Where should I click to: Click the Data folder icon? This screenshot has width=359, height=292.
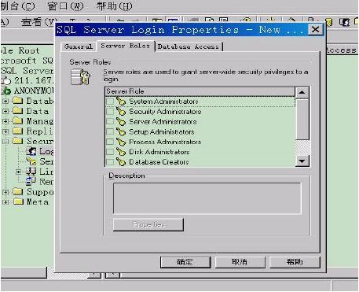18,110
